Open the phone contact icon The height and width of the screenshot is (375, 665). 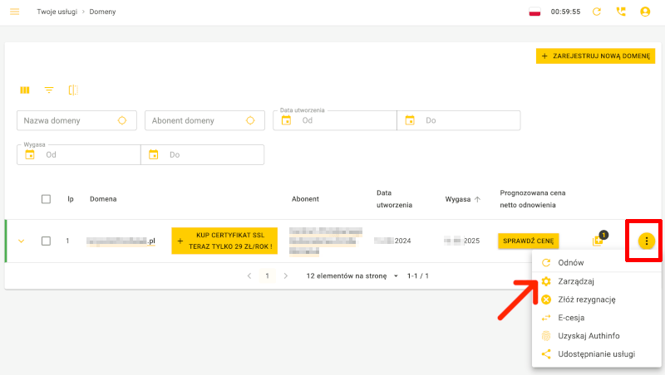(620, 12)
